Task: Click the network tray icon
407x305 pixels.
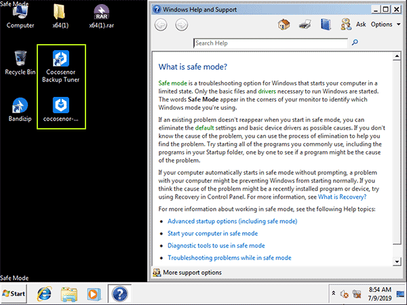Action: coord(357,294)
